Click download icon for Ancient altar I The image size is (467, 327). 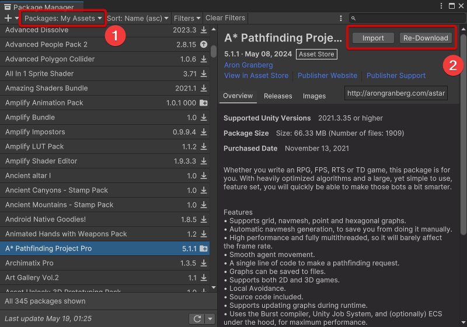[204, 175]
